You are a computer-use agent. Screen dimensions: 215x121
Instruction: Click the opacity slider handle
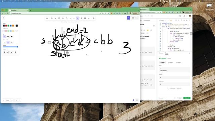[17, 47]
